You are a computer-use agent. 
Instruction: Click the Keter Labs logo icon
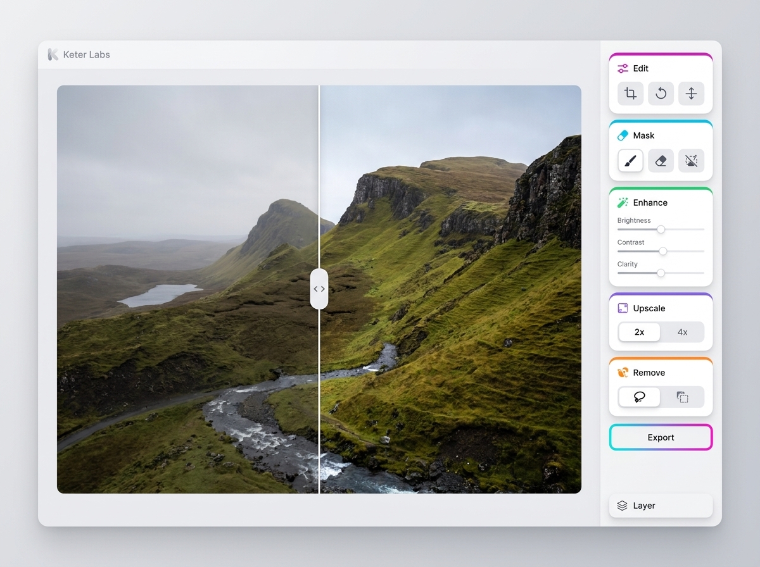(x=53, y=54)
